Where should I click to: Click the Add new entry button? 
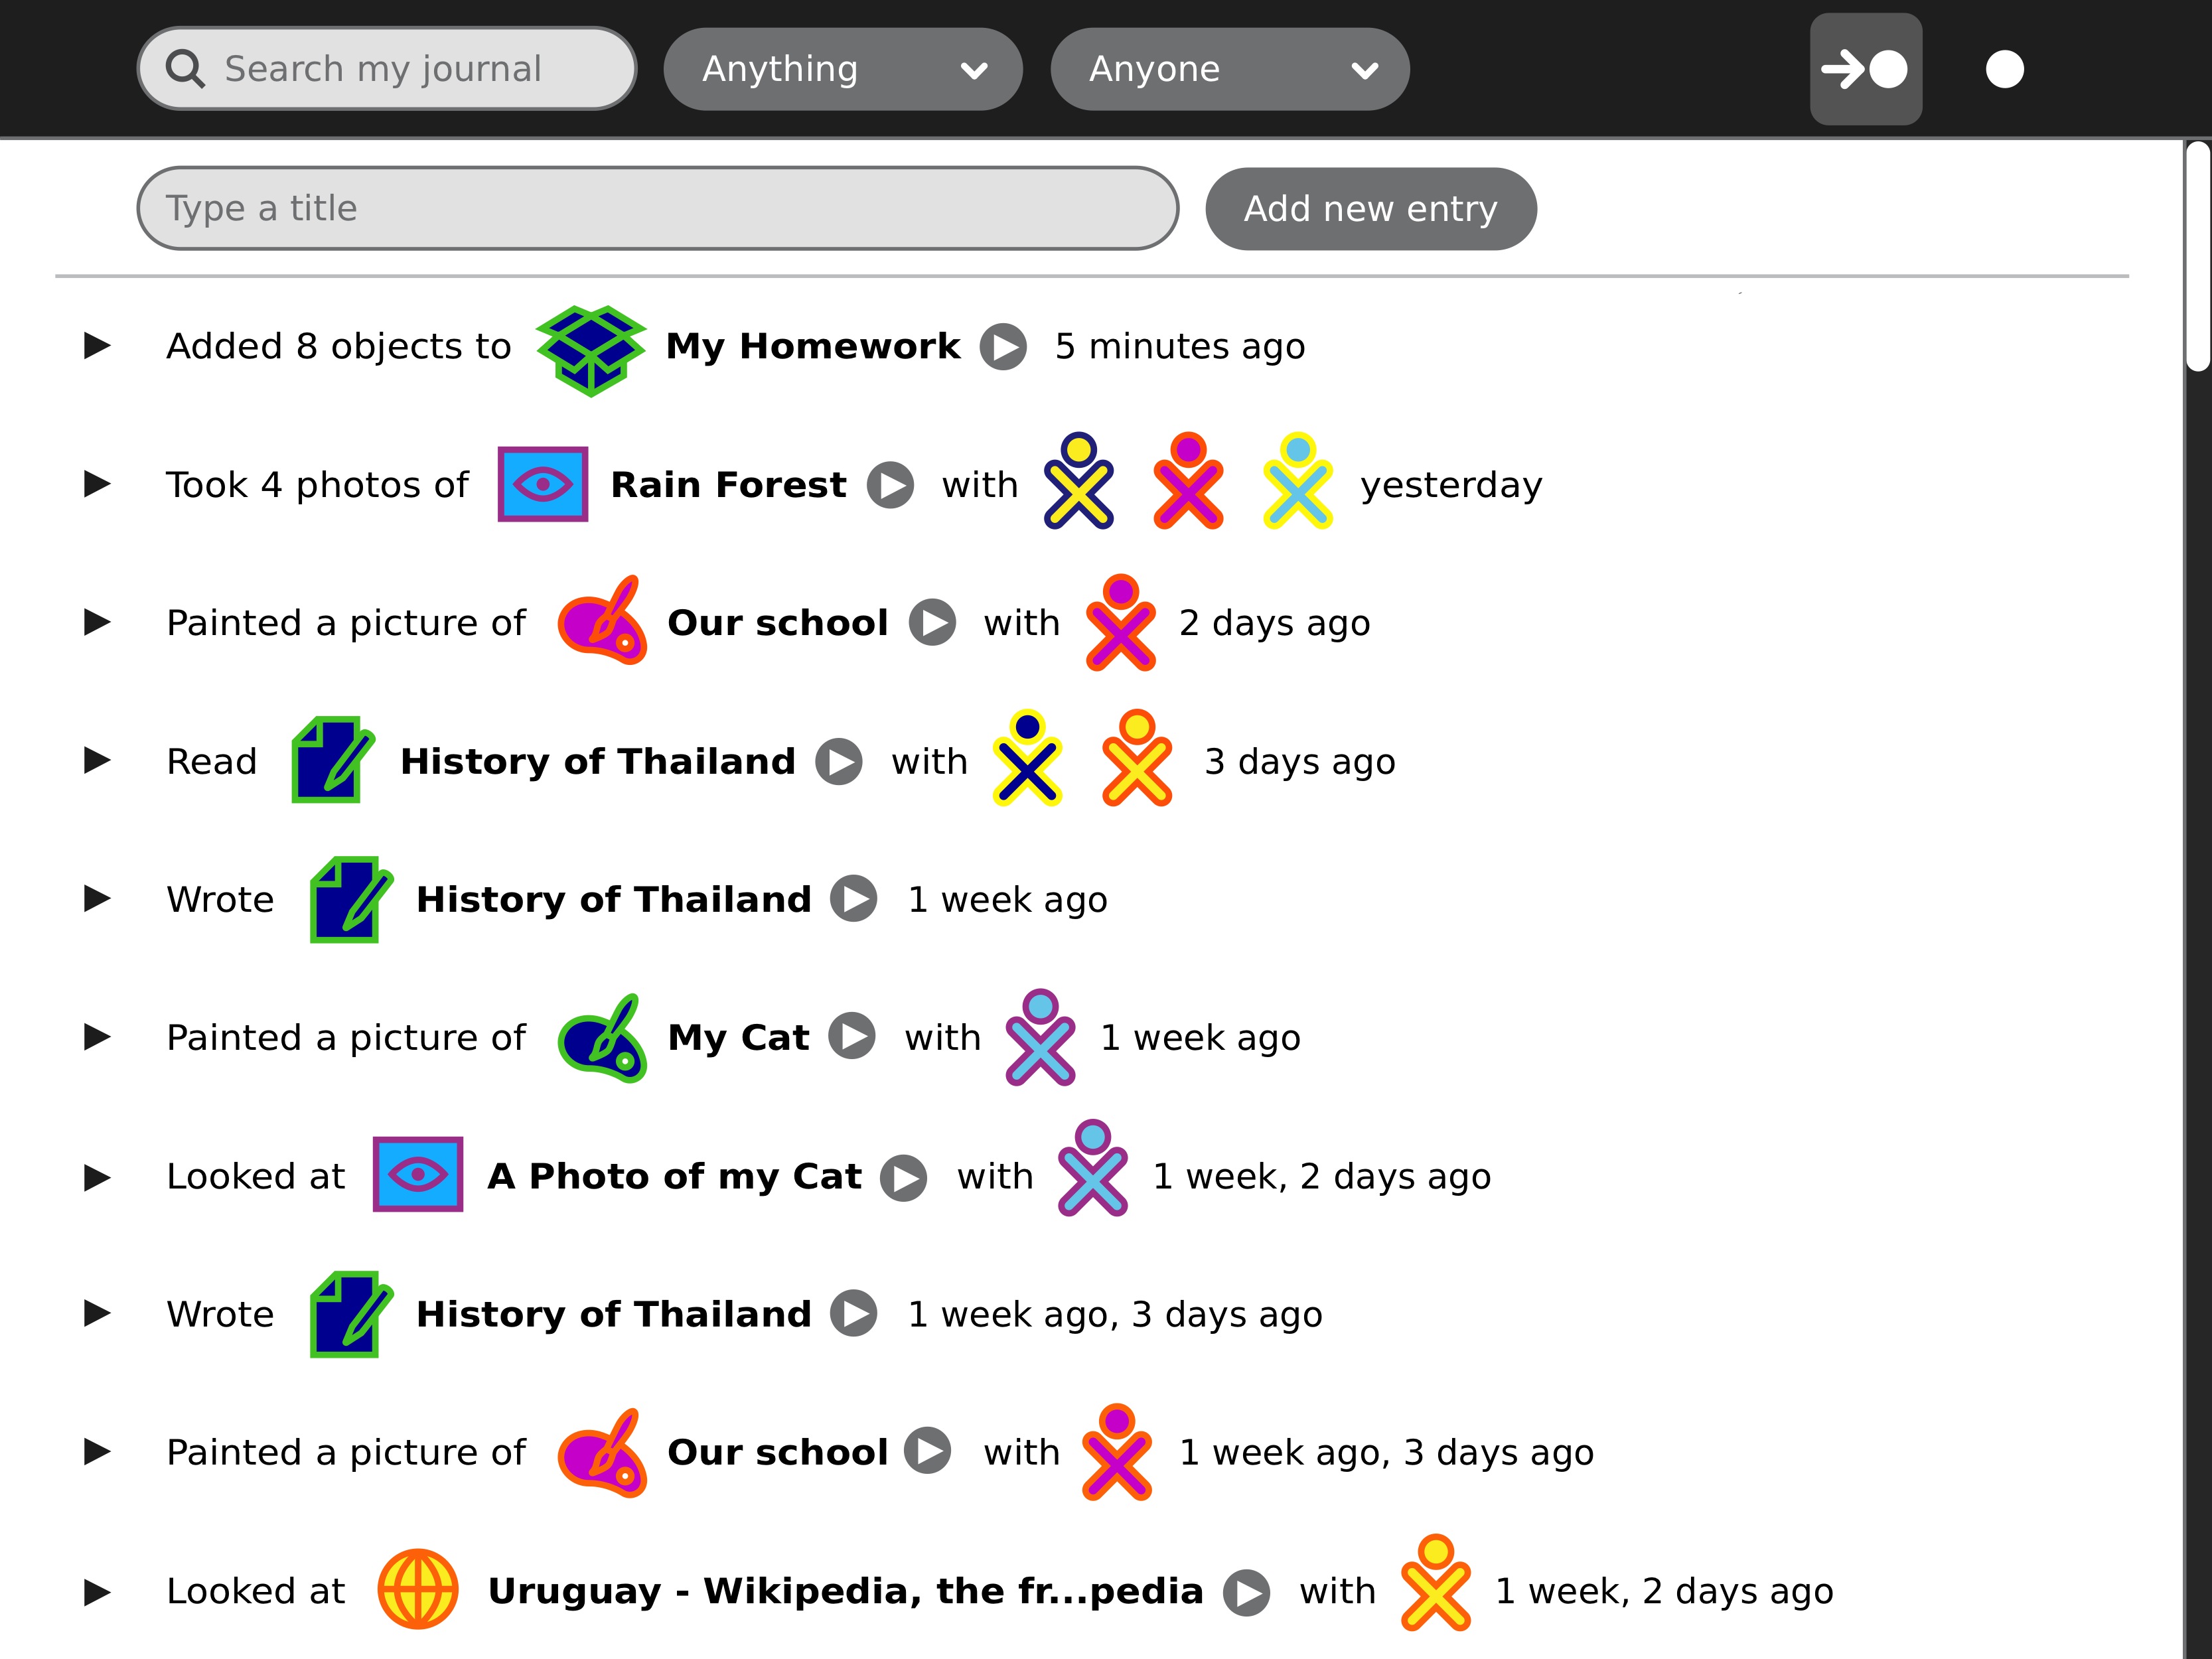[x=1370, y=209]
